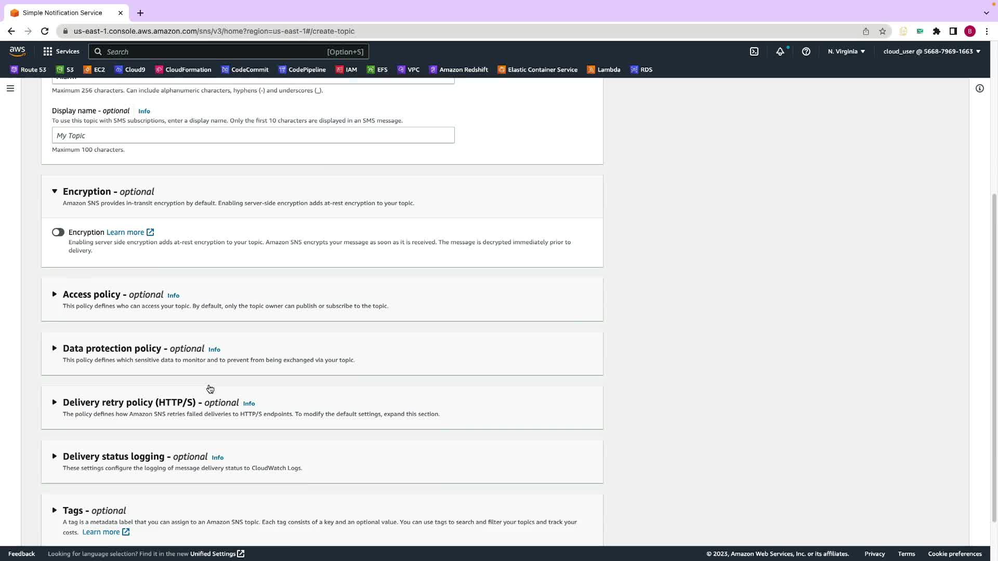Open the AWS CloudShell icon
The height and width of the screenshot is (561, 998).
coord(754,51)
